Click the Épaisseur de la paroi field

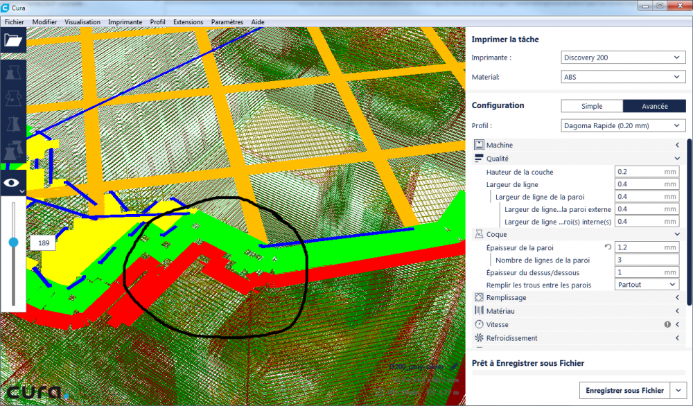(x=647, y=247)
